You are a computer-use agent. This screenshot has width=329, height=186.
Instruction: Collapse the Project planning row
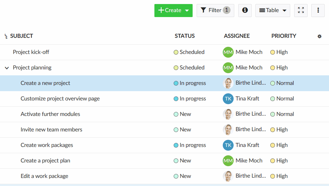click(7, 68)
